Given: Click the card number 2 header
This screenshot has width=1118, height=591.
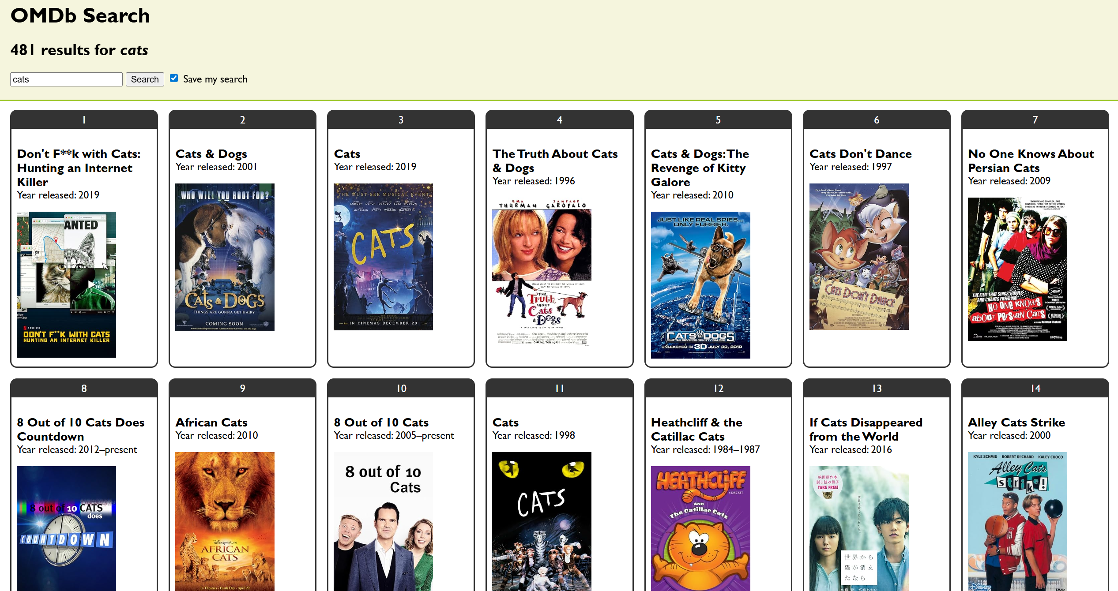Looking at the screenshot, I should coord(242,120).
